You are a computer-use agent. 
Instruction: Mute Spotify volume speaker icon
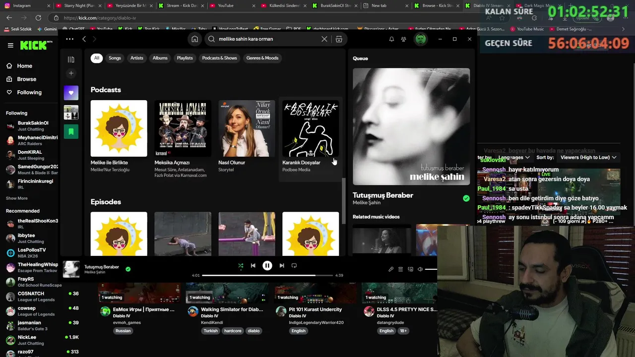[x=420, y=269]
